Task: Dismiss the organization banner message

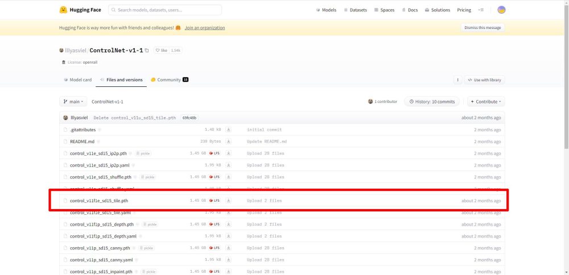Action: (482, 28)
